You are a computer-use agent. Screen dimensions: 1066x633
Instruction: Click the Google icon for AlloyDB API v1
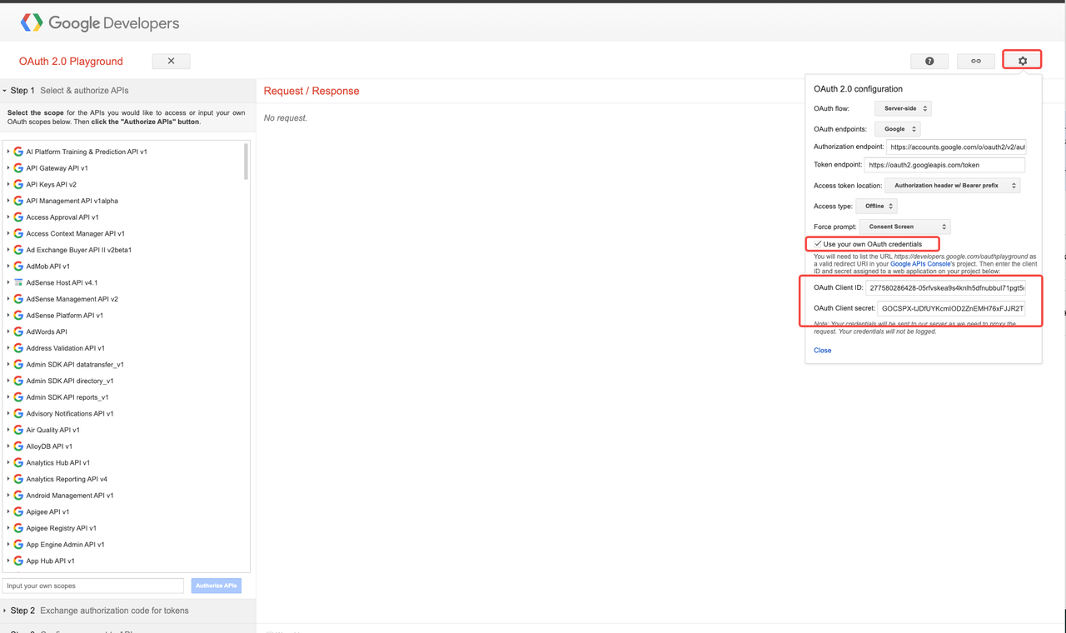tap(18, 446)
